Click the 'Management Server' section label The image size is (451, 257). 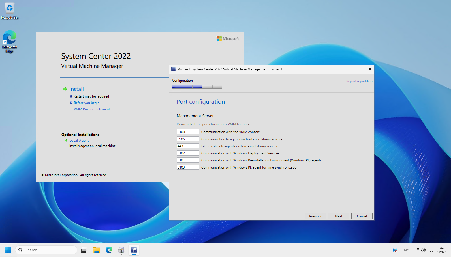pos(195,116)
